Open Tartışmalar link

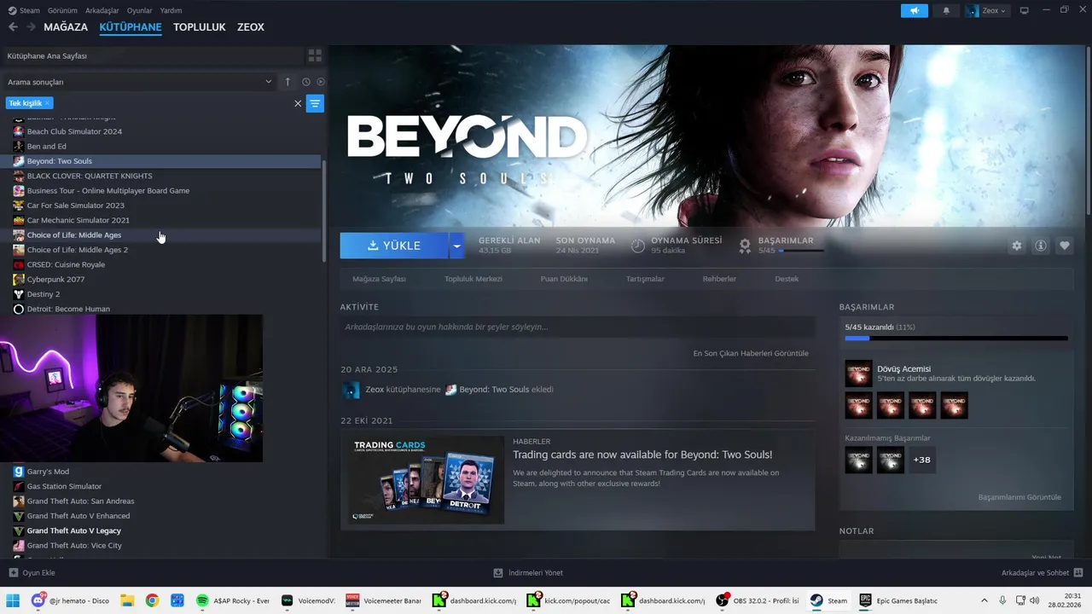645,279
